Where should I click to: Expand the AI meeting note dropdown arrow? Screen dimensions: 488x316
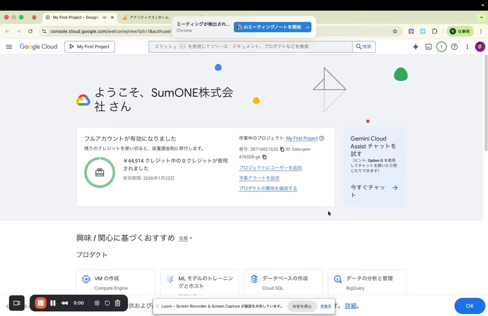click(x=307, y=27)
